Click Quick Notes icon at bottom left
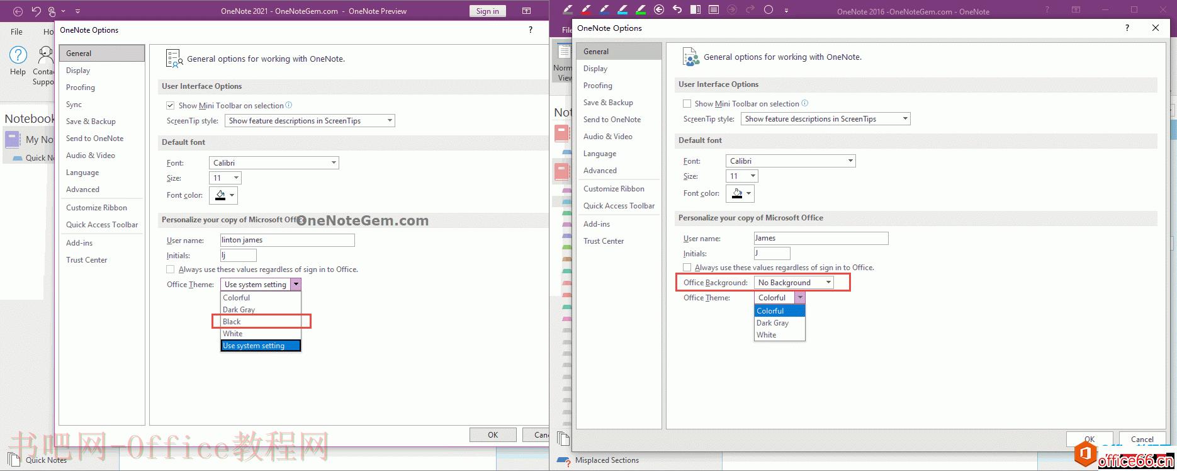 point(14,460)
